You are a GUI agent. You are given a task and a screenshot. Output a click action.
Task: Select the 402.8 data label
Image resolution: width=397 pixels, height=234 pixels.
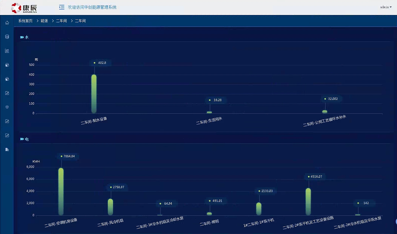(100, 63)
